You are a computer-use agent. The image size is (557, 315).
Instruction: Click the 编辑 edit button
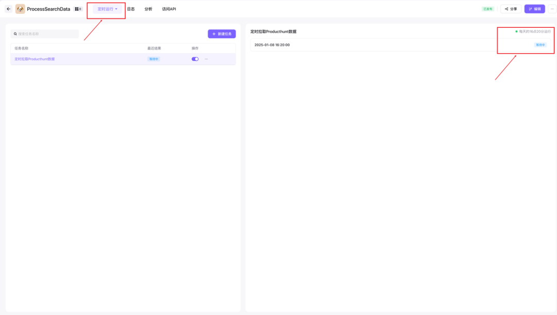[x=535, y=9]
